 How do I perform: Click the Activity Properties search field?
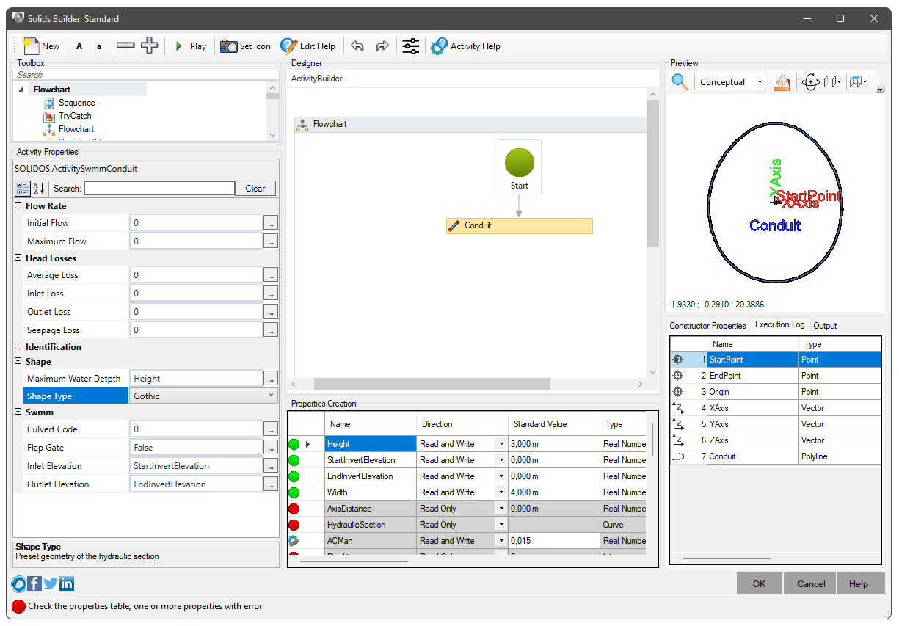click(159, 189)
